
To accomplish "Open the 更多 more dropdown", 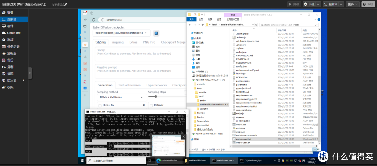I will [x=353, y=4].
